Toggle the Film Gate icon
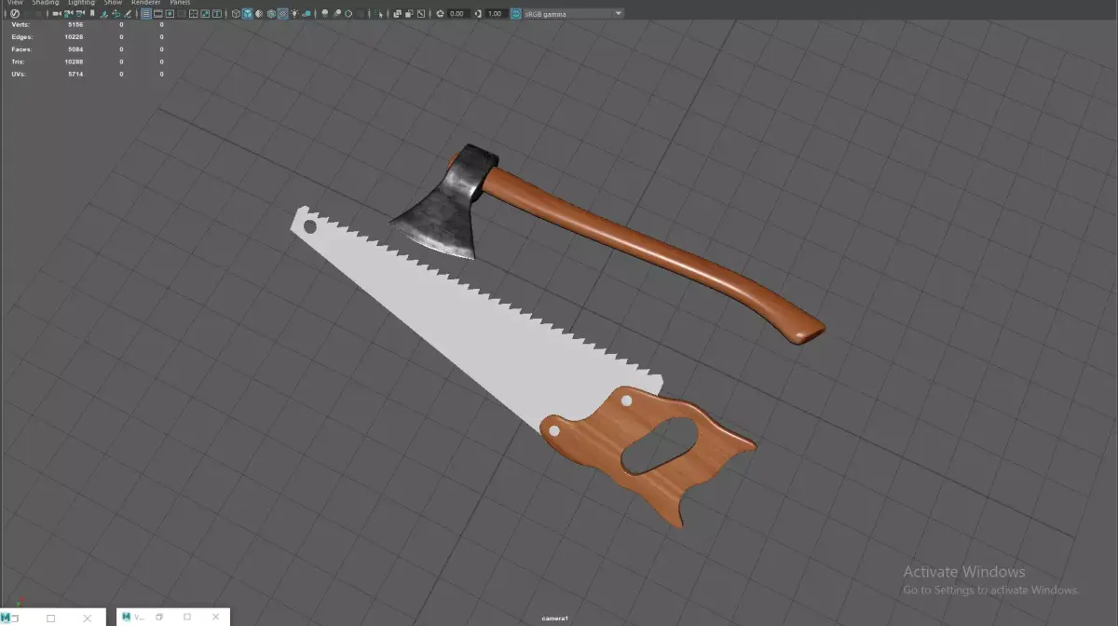Screen dimensions: 1118x626 (157, 14)
